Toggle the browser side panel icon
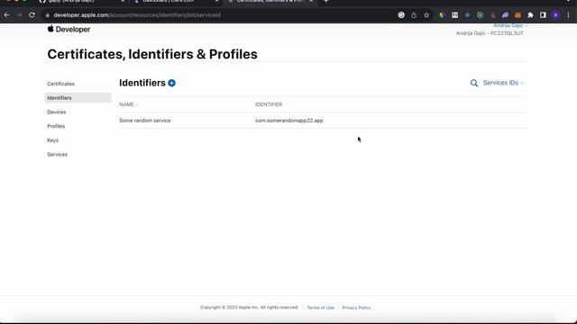Viewport: 577px width, 324px height. pos(543,15)
